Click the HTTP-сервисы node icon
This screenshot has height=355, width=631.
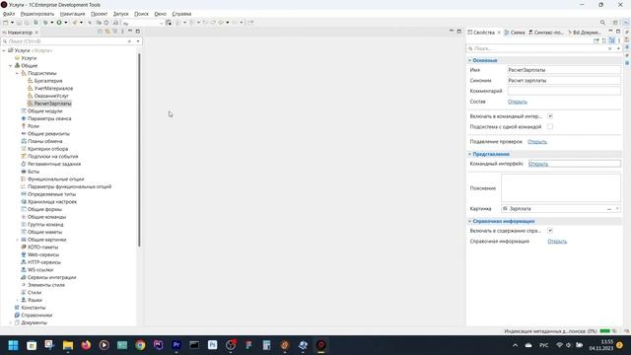click(24, 262)
